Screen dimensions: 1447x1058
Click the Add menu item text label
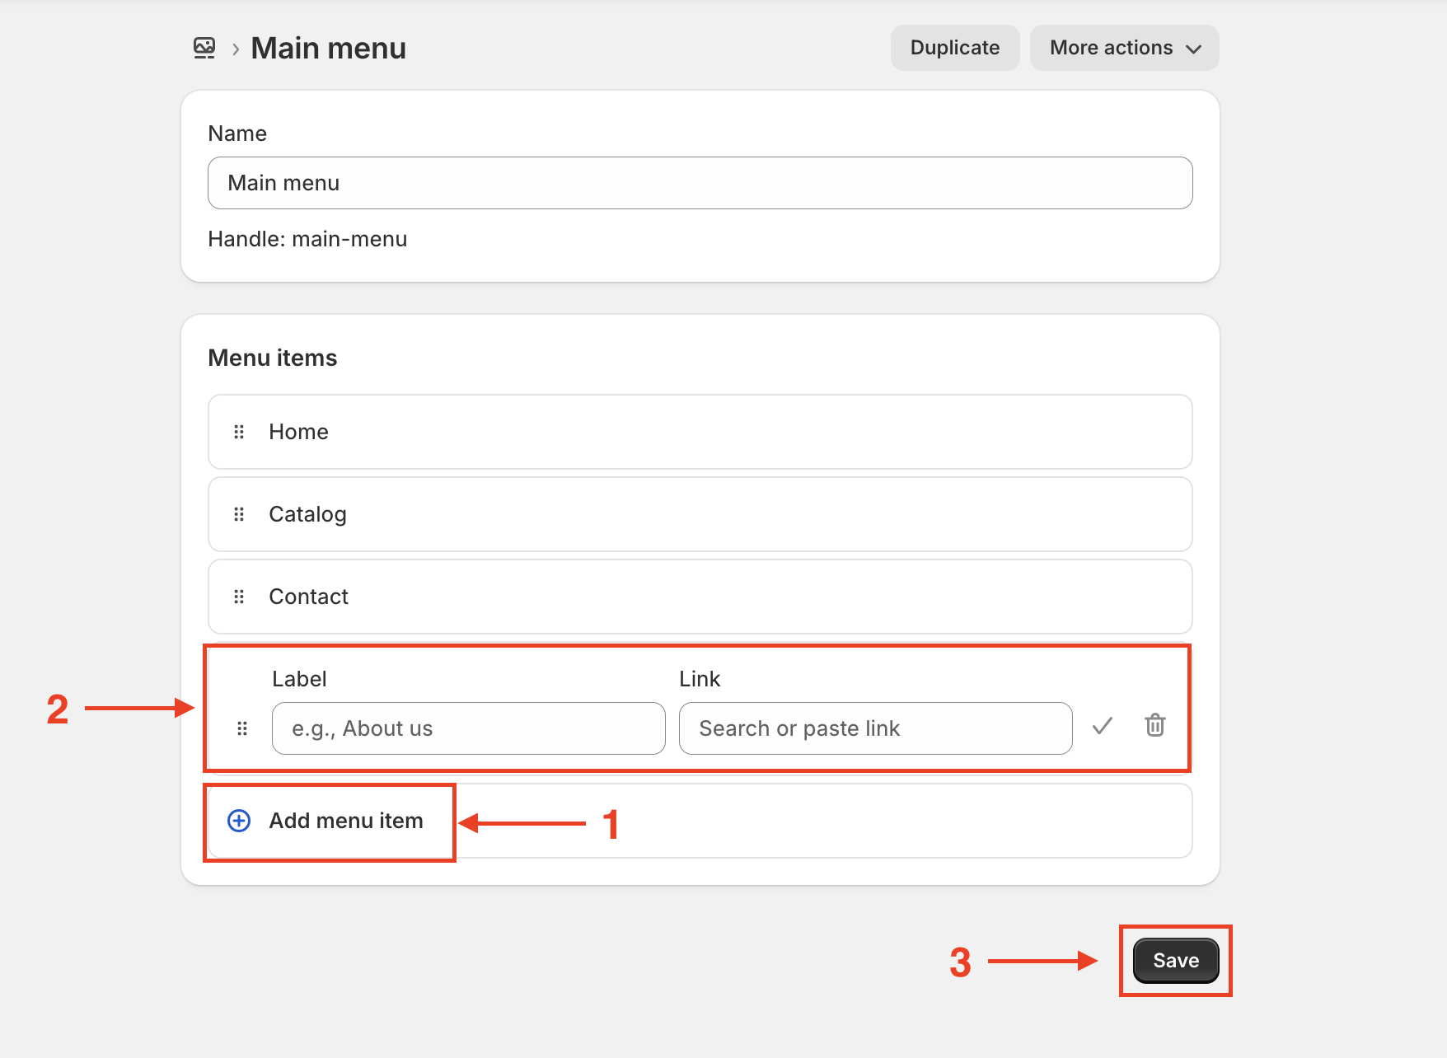pos(346,821)
